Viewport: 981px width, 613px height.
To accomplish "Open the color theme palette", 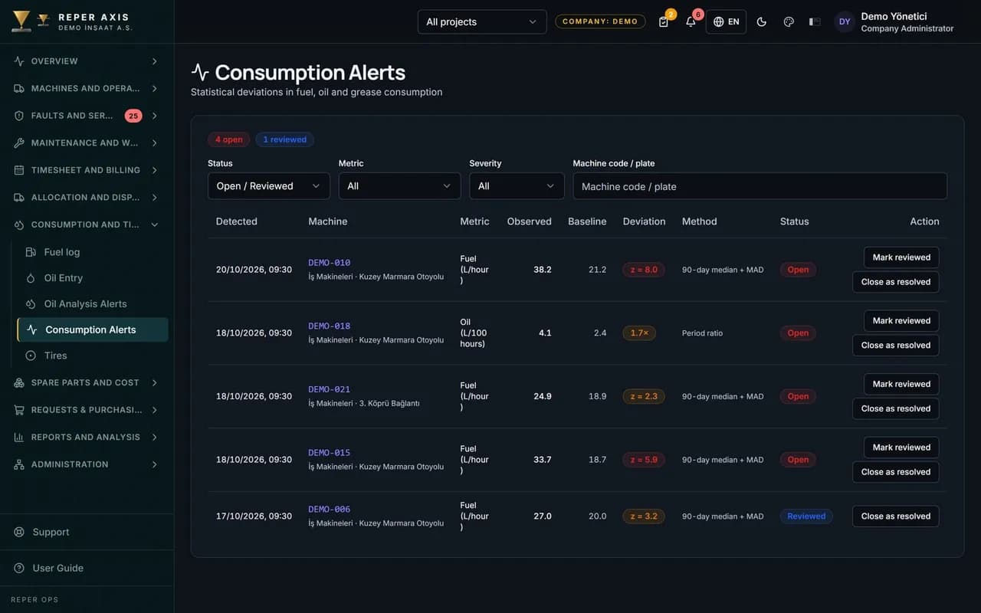I will tap(789, 21).
